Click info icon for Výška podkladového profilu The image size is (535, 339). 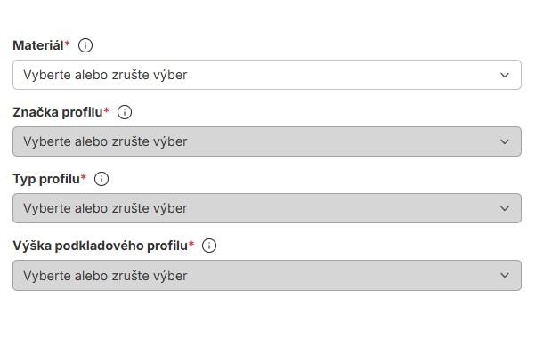tap(209, 246)
